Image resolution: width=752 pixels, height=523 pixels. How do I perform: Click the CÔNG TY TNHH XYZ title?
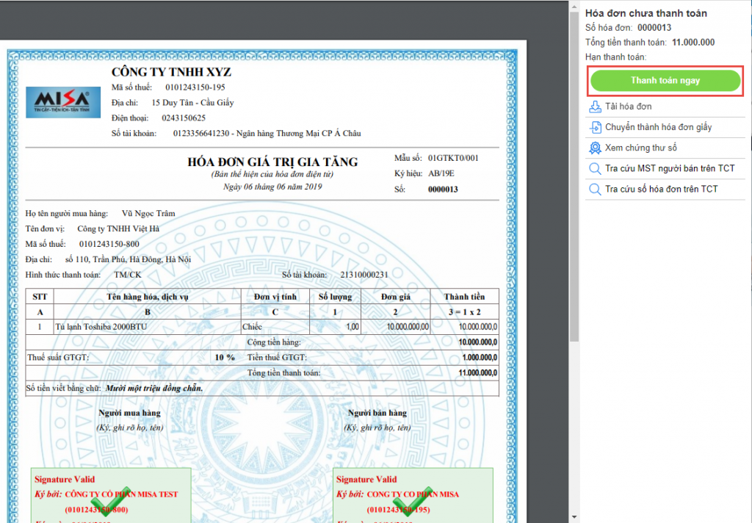click(x=171, y=72)
